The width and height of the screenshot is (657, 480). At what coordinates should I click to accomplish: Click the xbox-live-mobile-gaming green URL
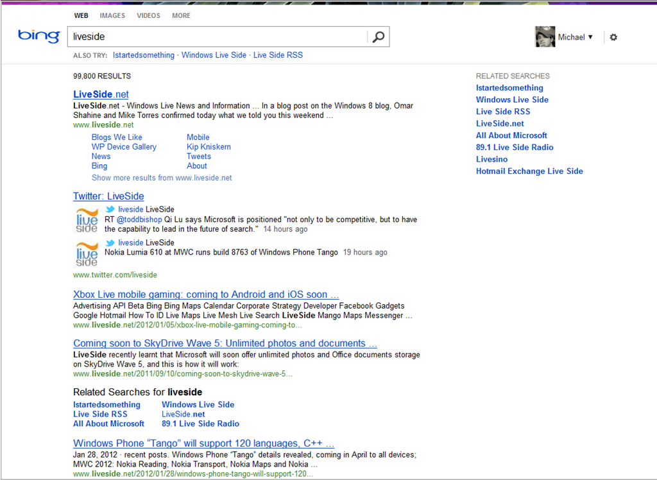(x=187, y=325)
